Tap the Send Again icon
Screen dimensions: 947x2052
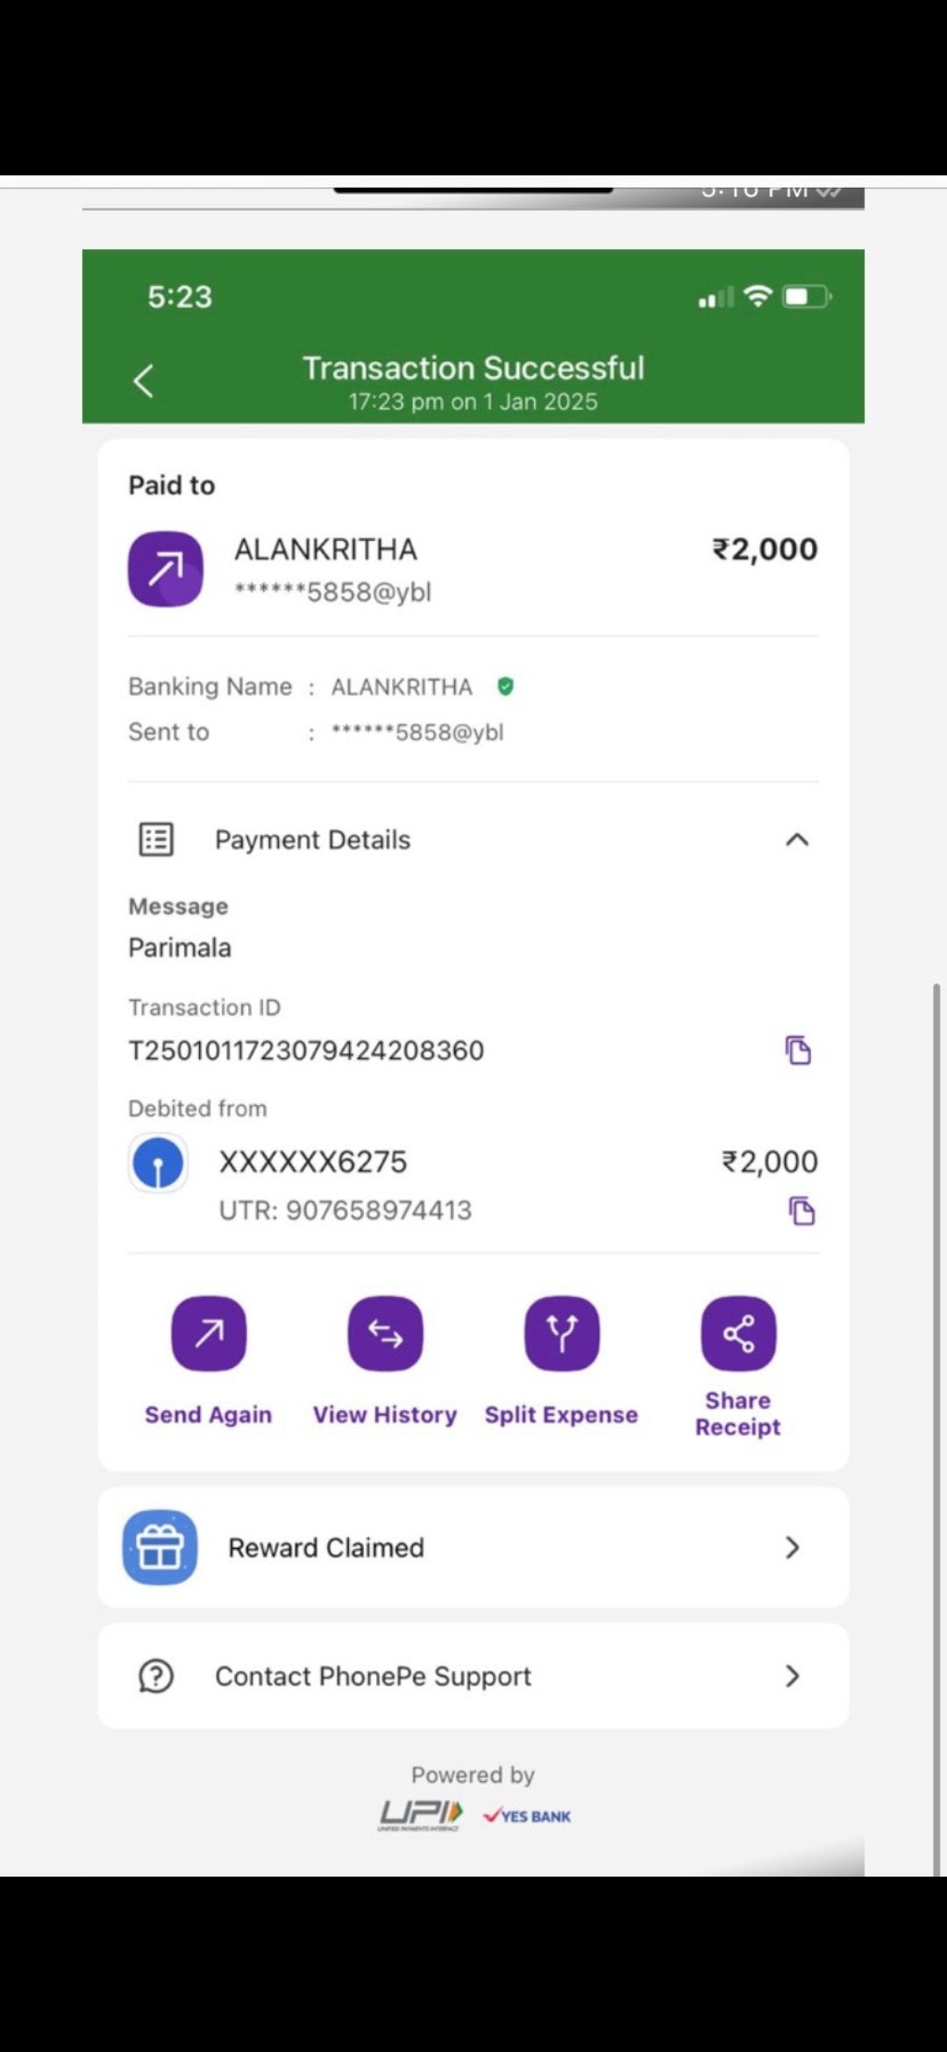click(x=209, y=1333)
